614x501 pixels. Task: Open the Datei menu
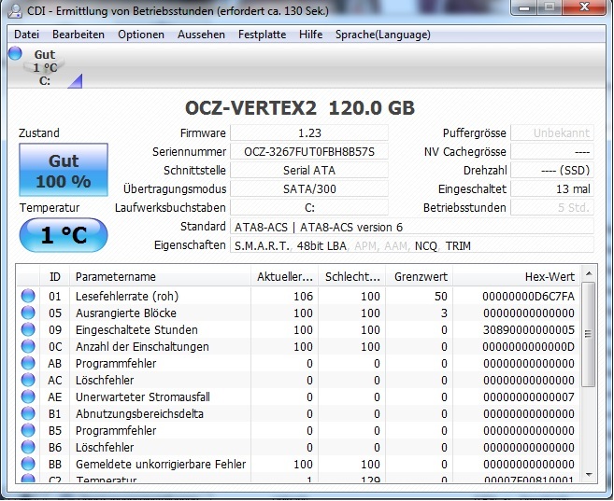click(26, 35)
